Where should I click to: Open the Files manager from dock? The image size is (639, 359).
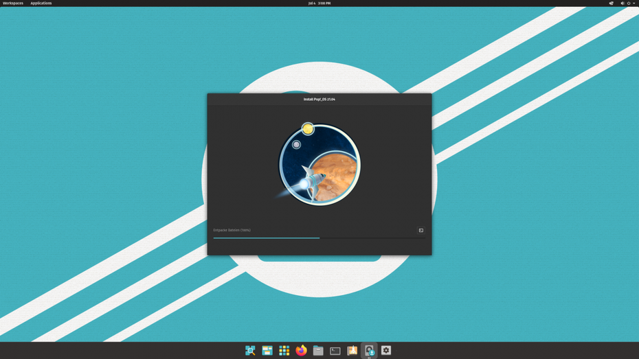[x=318, y=351]
